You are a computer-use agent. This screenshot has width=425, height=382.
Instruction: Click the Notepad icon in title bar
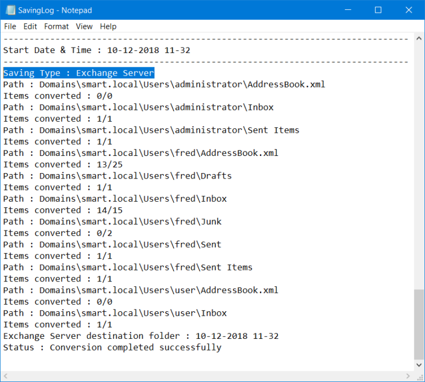[x=11, y=11]
